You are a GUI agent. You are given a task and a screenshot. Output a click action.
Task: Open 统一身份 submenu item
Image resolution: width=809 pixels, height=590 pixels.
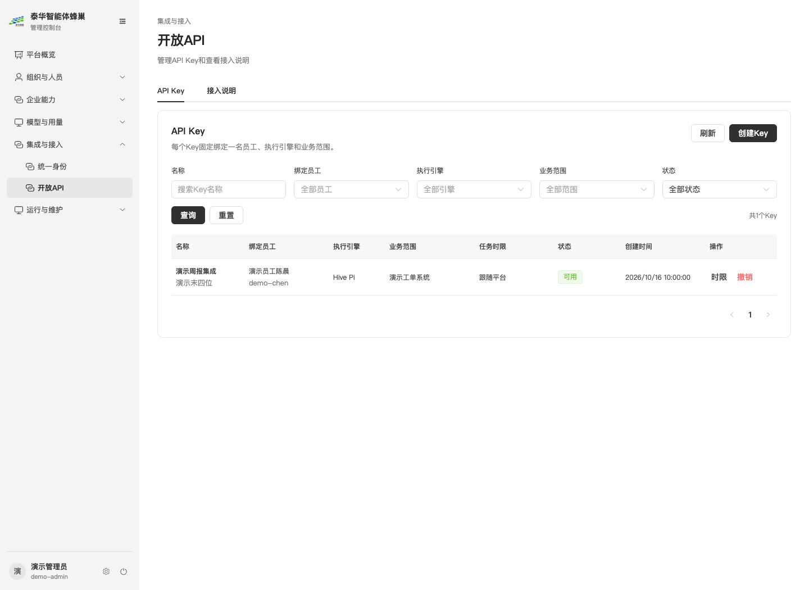(70, 166)
